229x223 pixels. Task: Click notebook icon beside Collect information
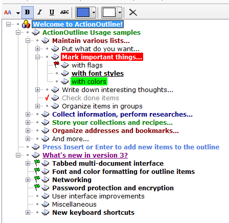45,114
